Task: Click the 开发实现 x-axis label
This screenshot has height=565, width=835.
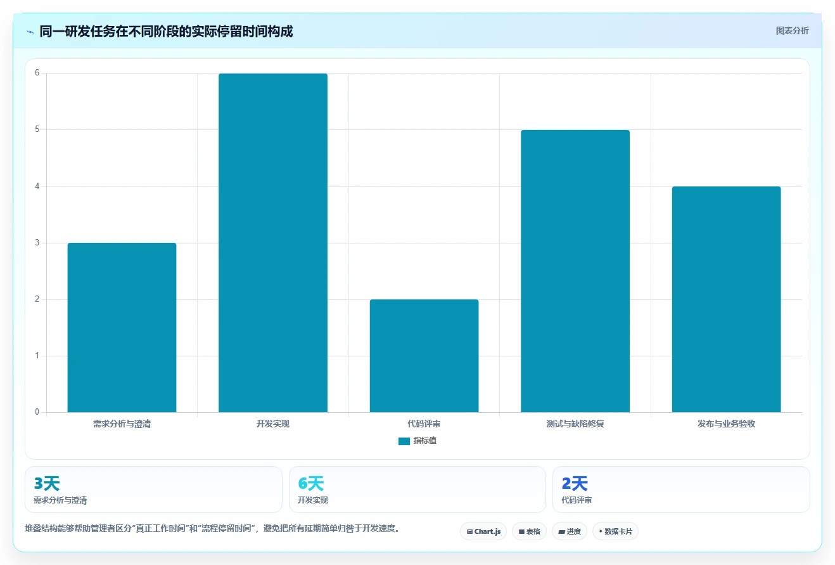Action: (273, 424)
